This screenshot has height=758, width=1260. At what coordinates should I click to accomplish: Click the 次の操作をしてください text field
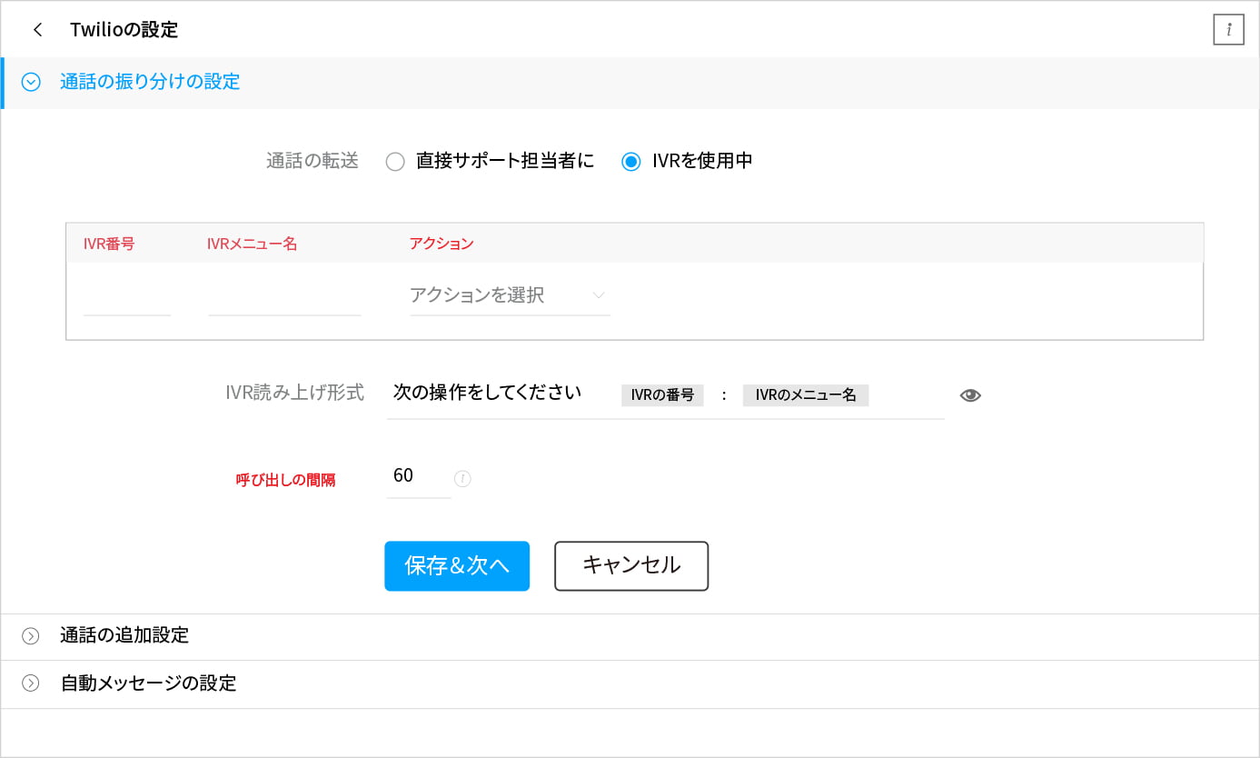487,394
